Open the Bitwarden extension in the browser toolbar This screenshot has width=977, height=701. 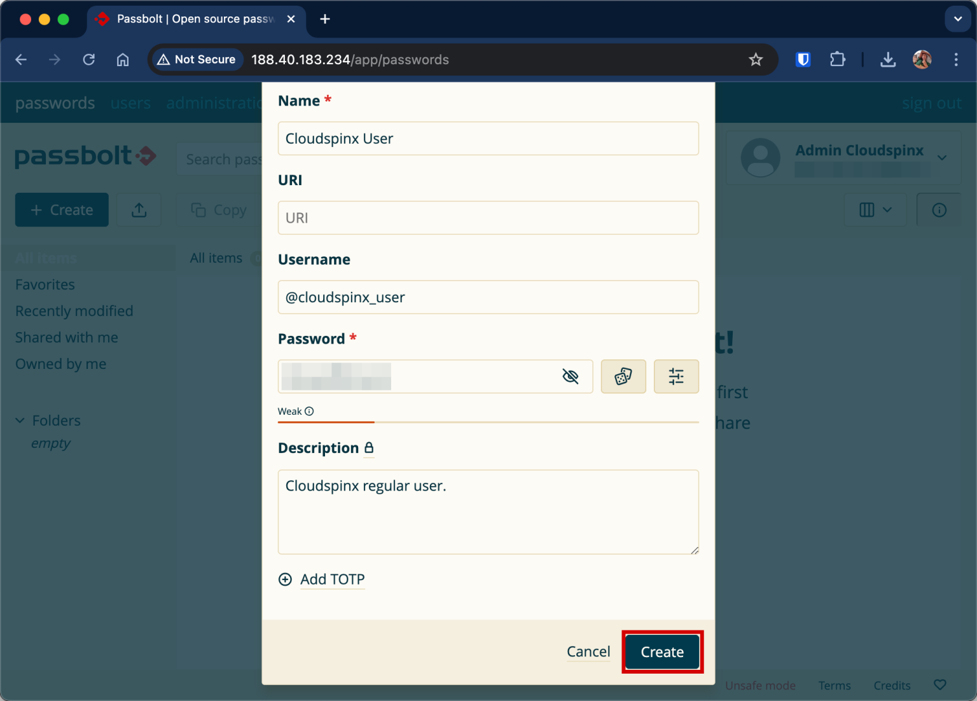(x=803, y=59)
